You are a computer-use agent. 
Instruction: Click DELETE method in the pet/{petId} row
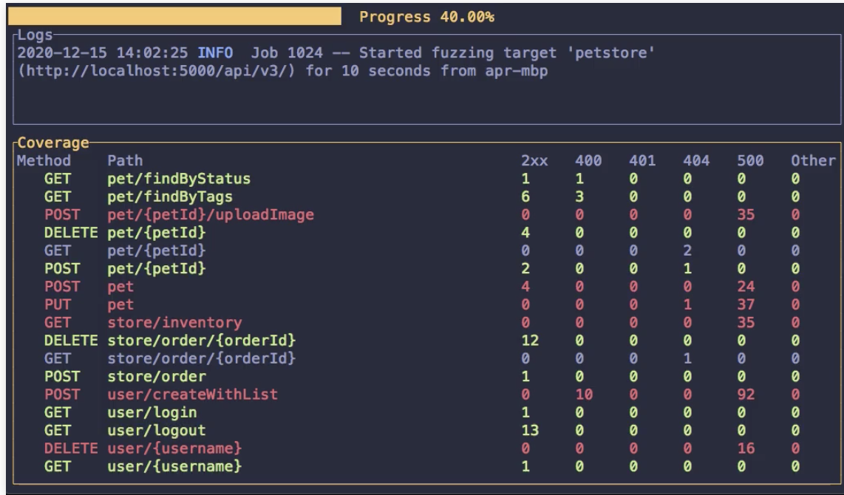pyautogui.click(x=71, y=233)
